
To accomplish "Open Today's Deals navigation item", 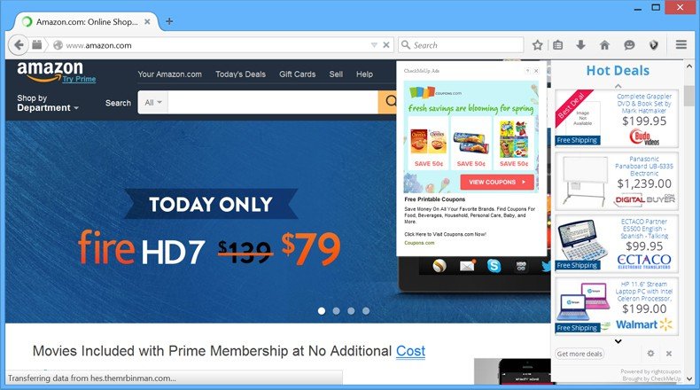I will pos(240,74).
